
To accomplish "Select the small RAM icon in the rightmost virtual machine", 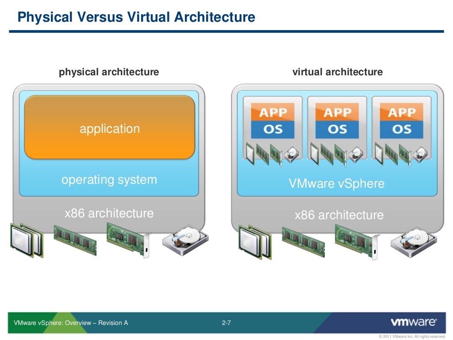I will (391, 155).
